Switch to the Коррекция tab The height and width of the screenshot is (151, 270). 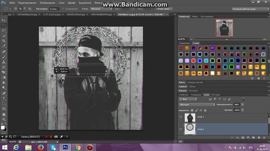(x=184, y=43)
